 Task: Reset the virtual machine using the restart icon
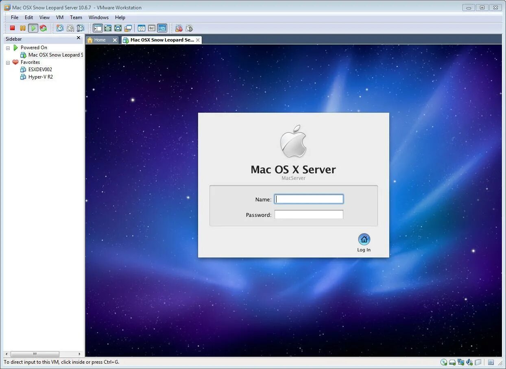pyautogui.click(x=43, y=28)
